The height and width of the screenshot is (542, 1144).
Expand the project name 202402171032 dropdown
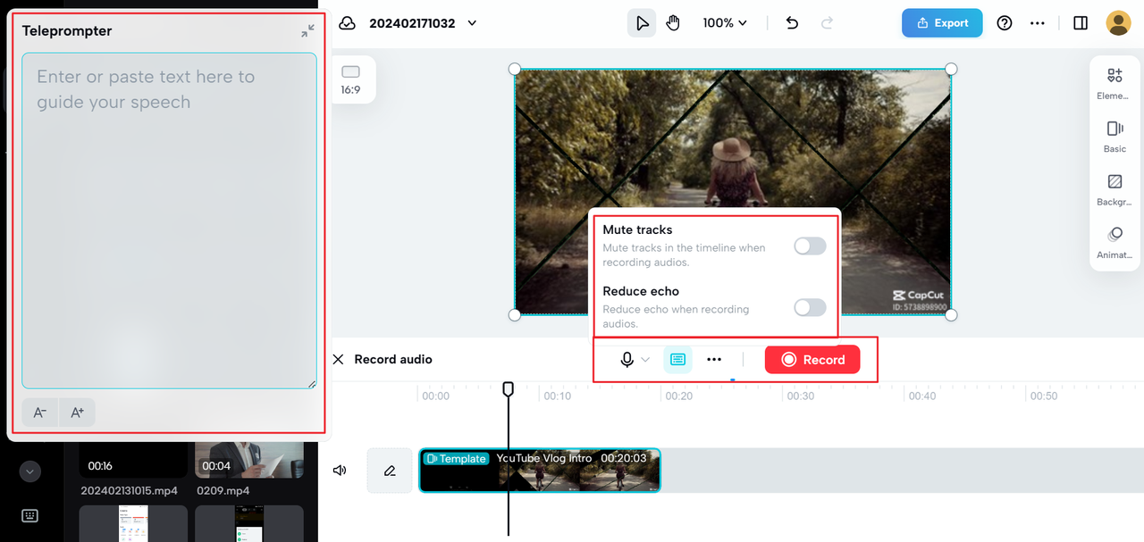(x=472, y=23)
